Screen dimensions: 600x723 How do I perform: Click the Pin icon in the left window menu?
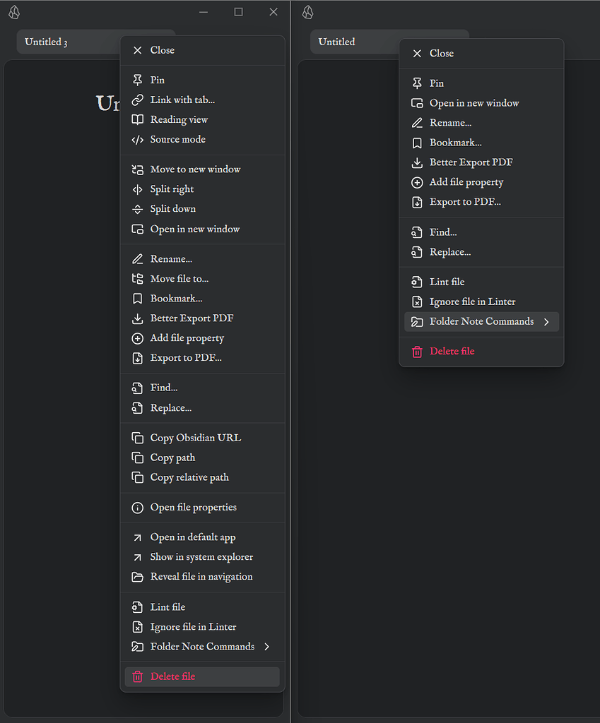(x=138, y=80)
